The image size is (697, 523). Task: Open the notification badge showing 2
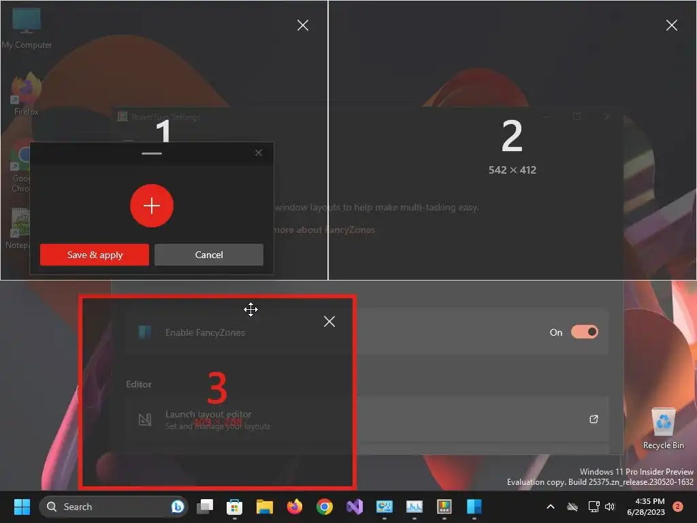tap(678, 506)
